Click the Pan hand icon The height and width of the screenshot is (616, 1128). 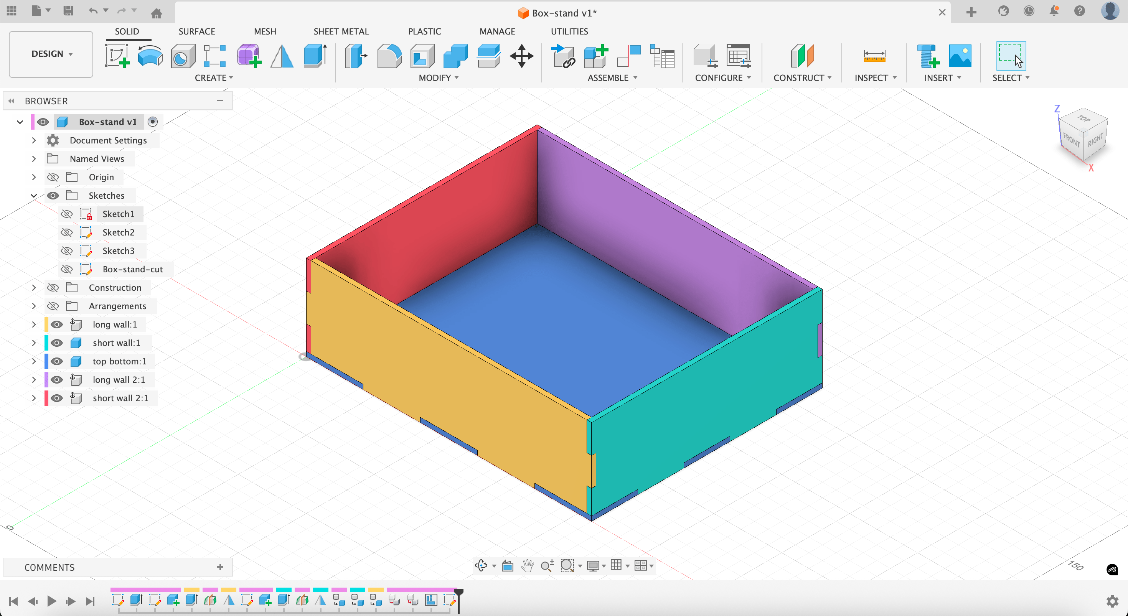[x=527, y=566]
